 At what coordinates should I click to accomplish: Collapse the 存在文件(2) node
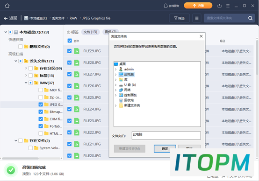tap(16, 140)
